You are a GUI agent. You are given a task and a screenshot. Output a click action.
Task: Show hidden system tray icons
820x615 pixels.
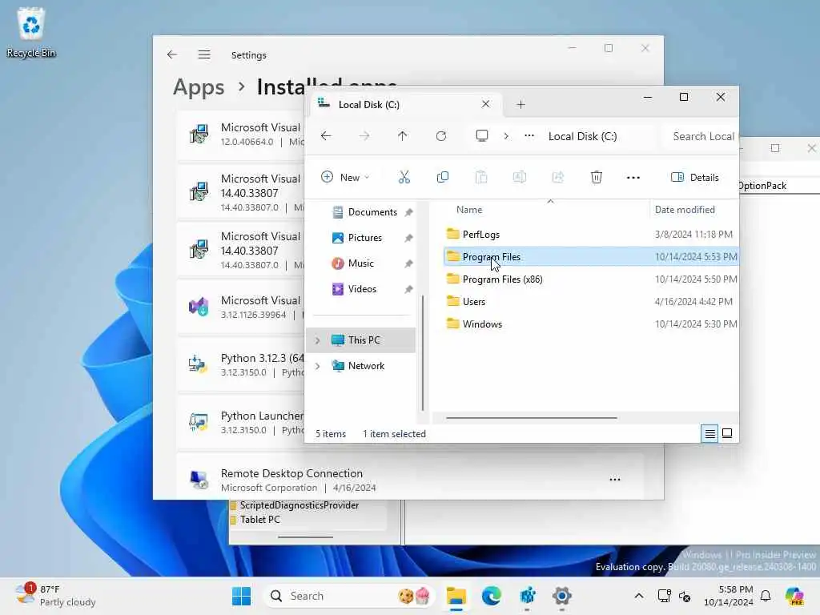pyautogui.click(x=639, y=596)
